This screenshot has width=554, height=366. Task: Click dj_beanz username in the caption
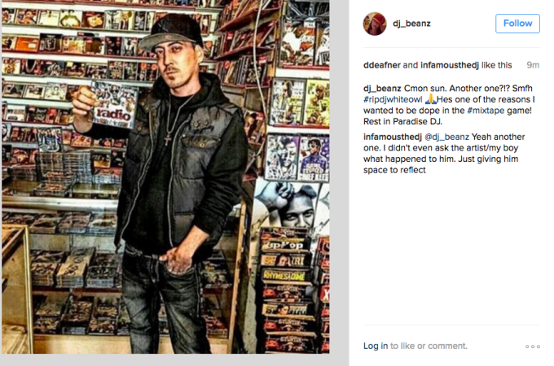coord(382,89)
